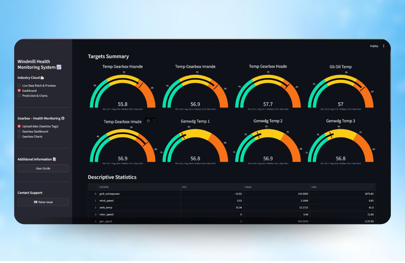The image size is (405, 263).
Task: Download plot image via camera icon
Action: (x=148, y=121)
